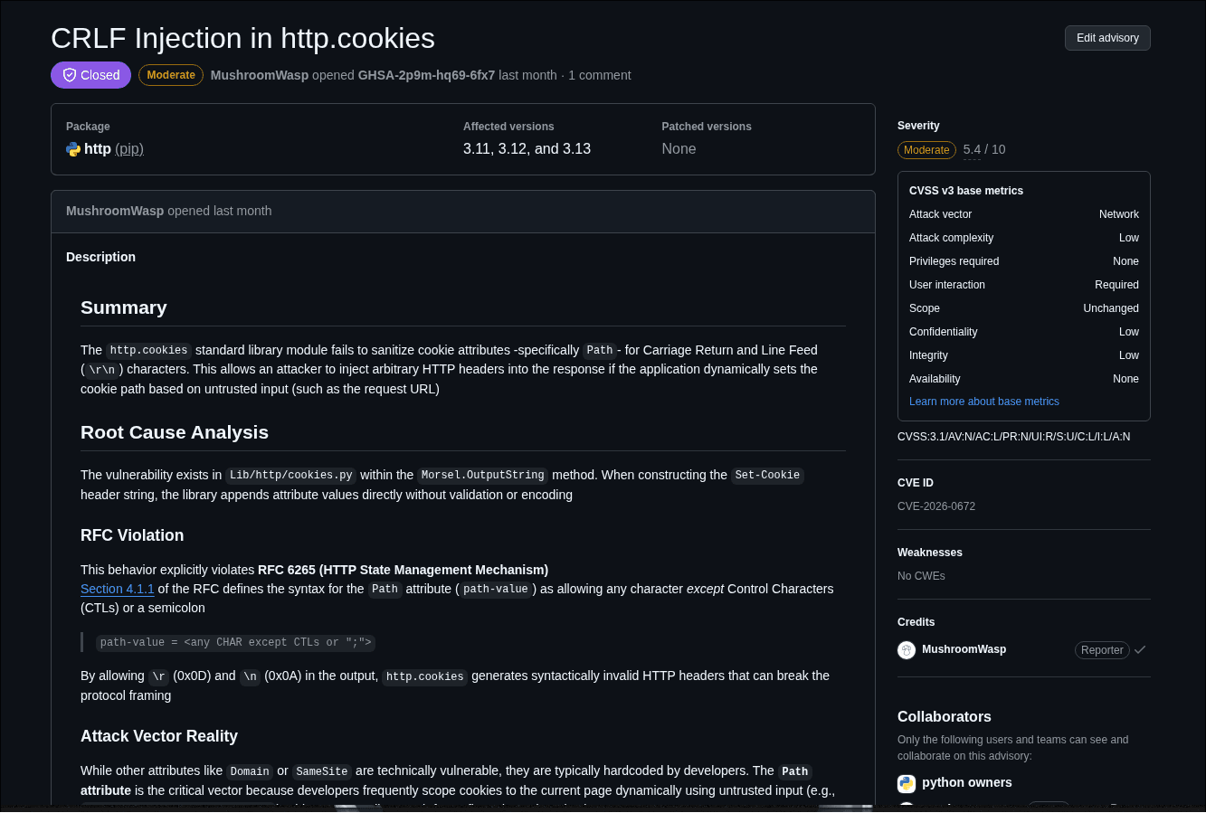Screen dimensions: 1206x813
Task: Click the checkmark beside the Reporter badge
Action: click(1140, 649)
